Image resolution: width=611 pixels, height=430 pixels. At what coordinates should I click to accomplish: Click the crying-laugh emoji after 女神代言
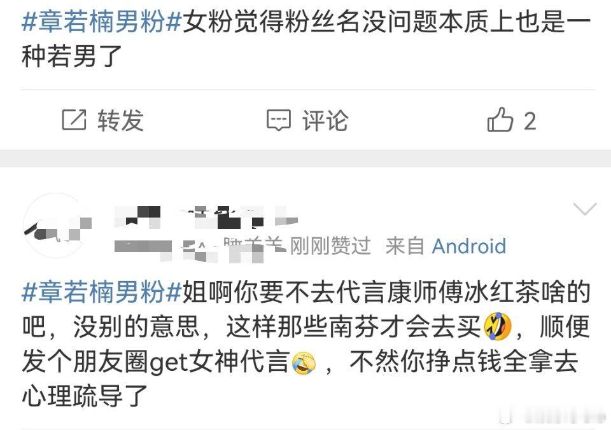[x=304, y=363]
